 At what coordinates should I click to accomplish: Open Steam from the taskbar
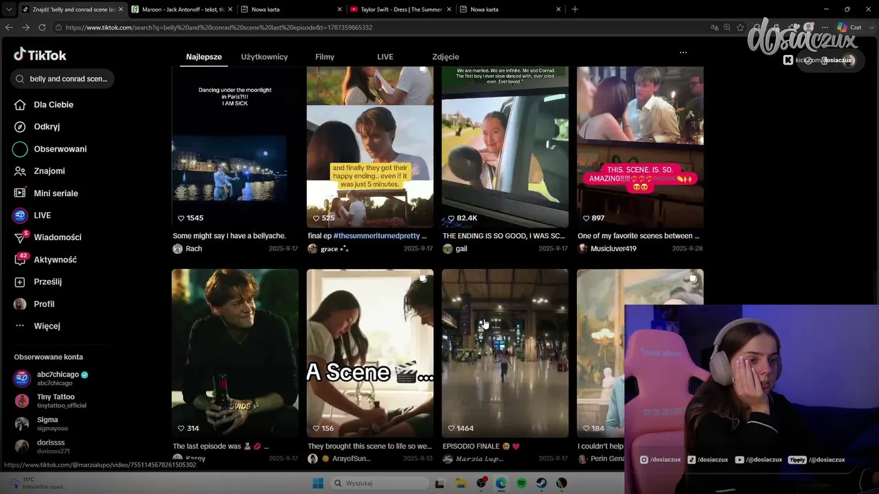(x=541, y=484)
